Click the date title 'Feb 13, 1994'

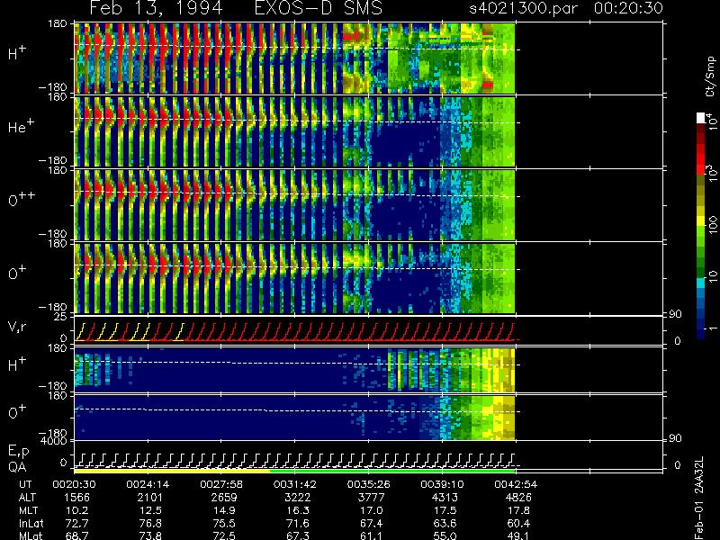pos(156,8)
